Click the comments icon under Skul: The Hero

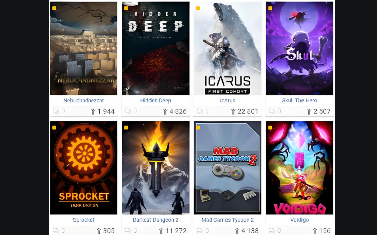(x=272, y=111)
